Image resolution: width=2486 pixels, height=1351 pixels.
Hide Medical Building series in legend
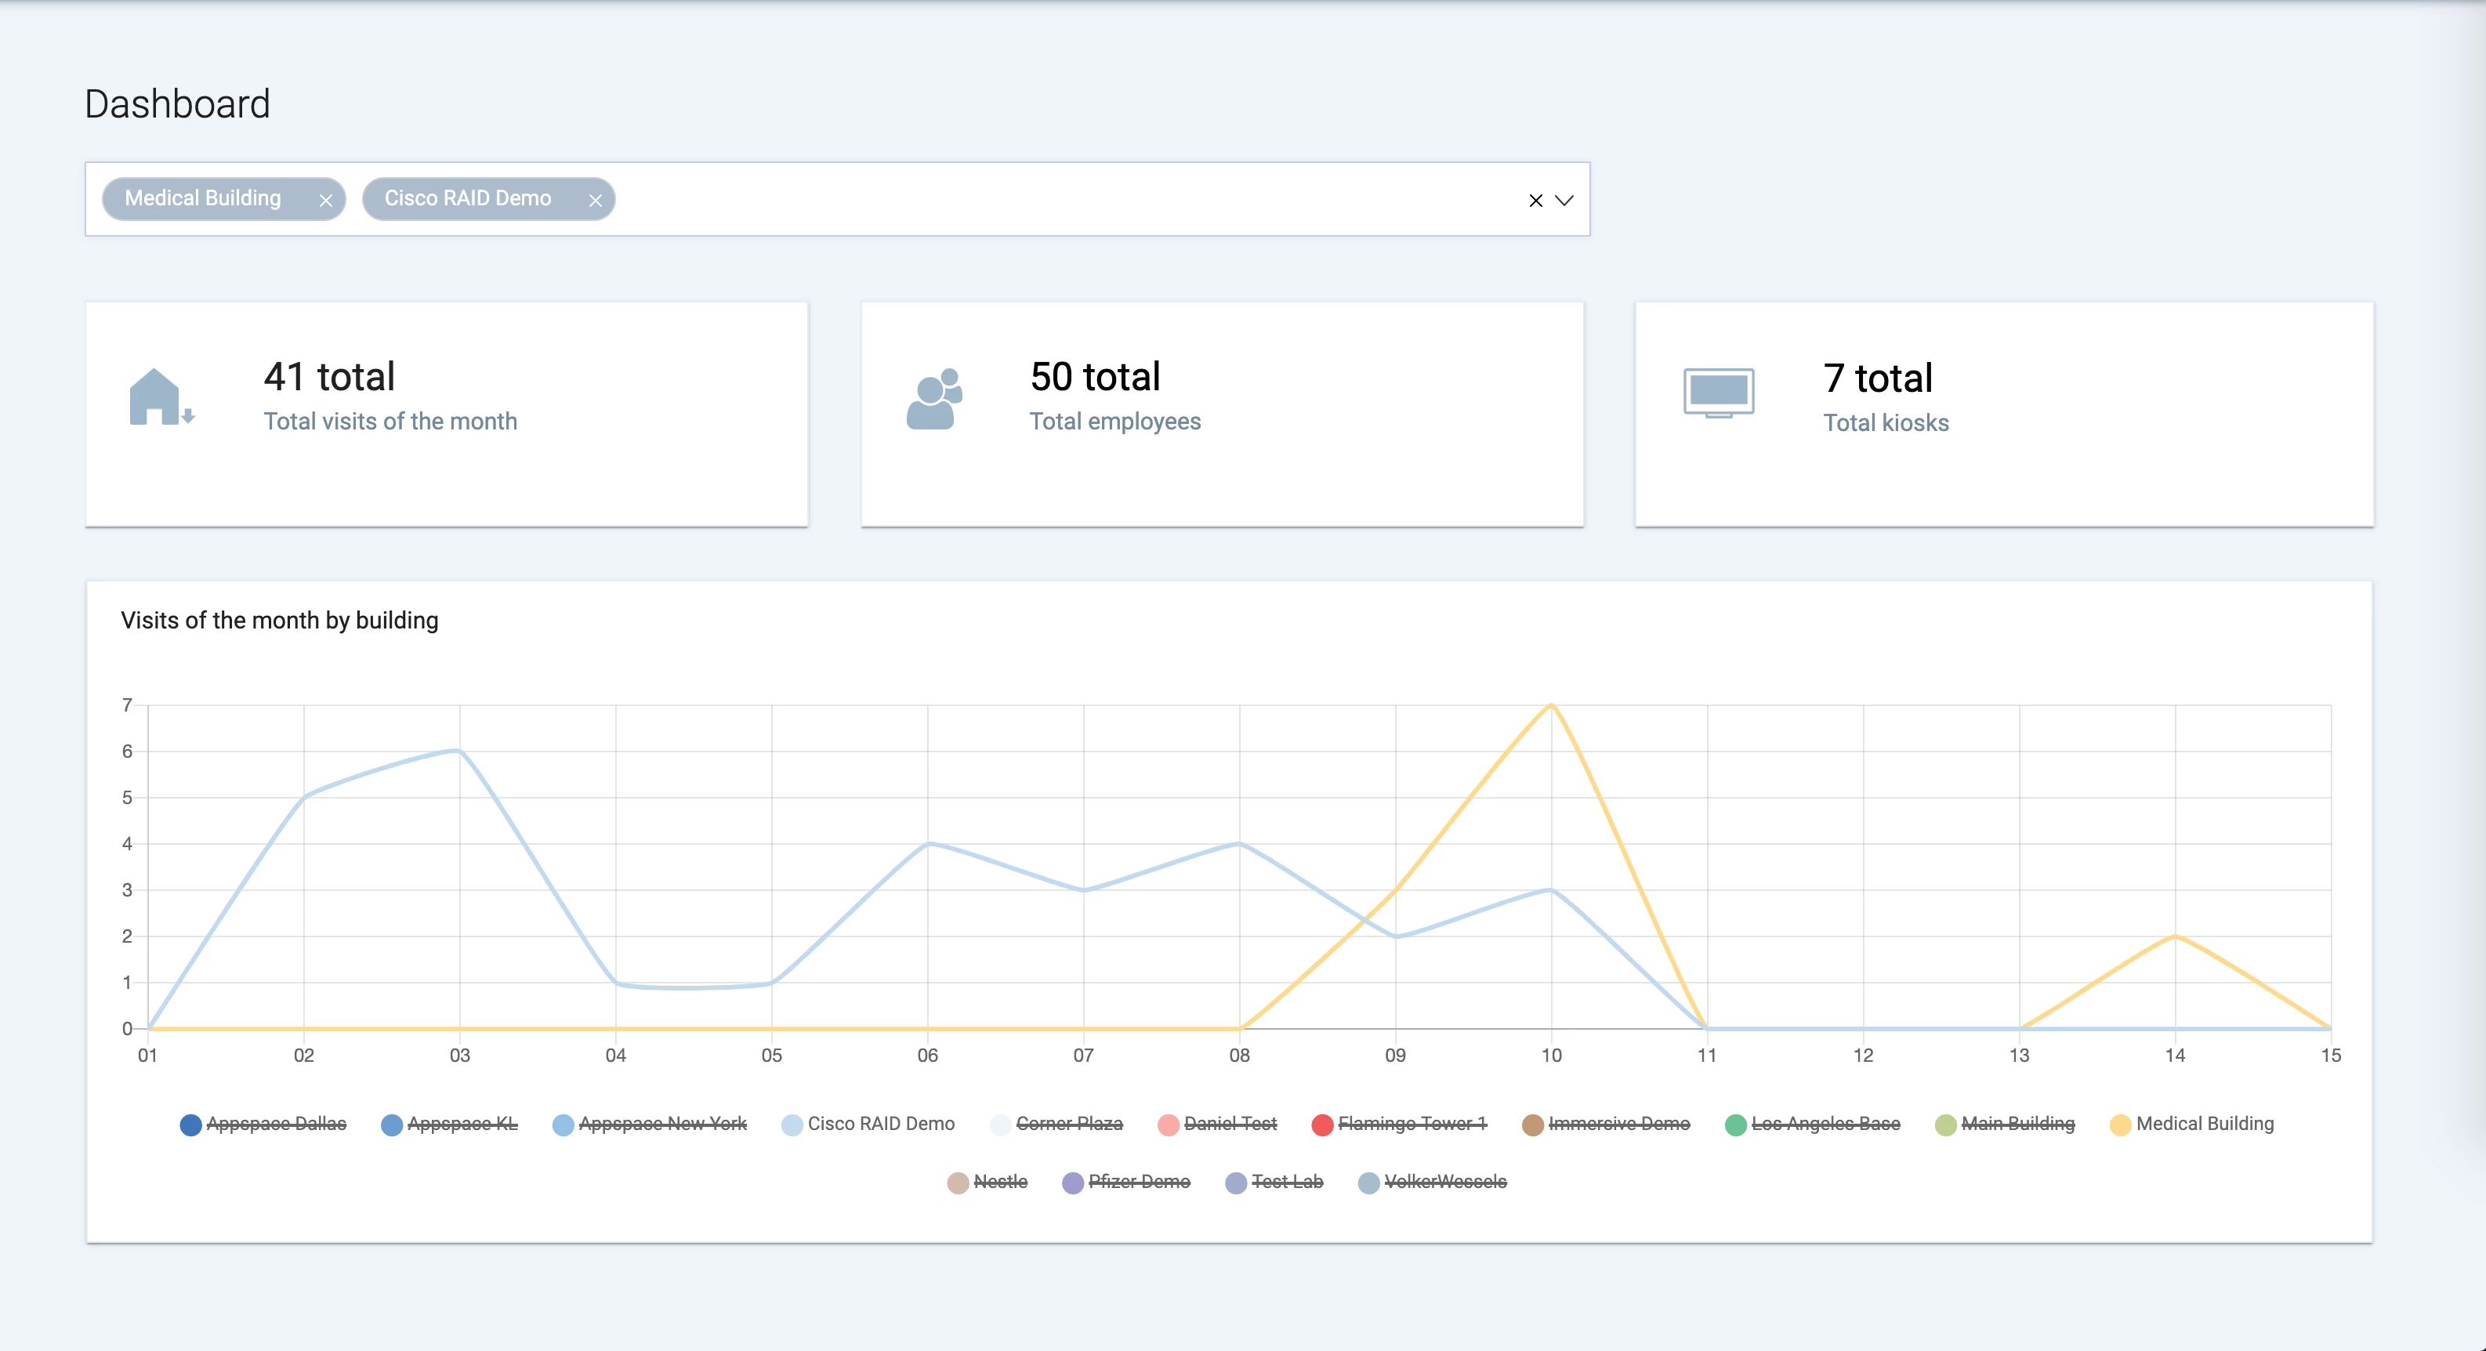tap(2204, 1125)
